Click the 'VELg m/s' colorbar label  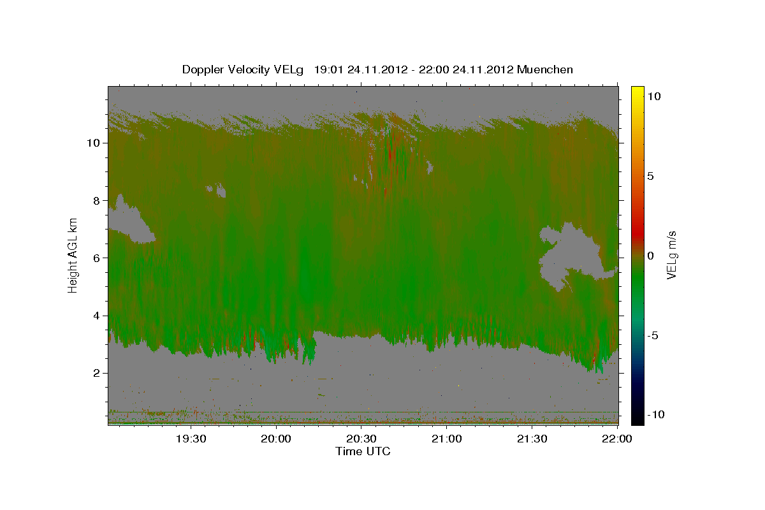672,255
